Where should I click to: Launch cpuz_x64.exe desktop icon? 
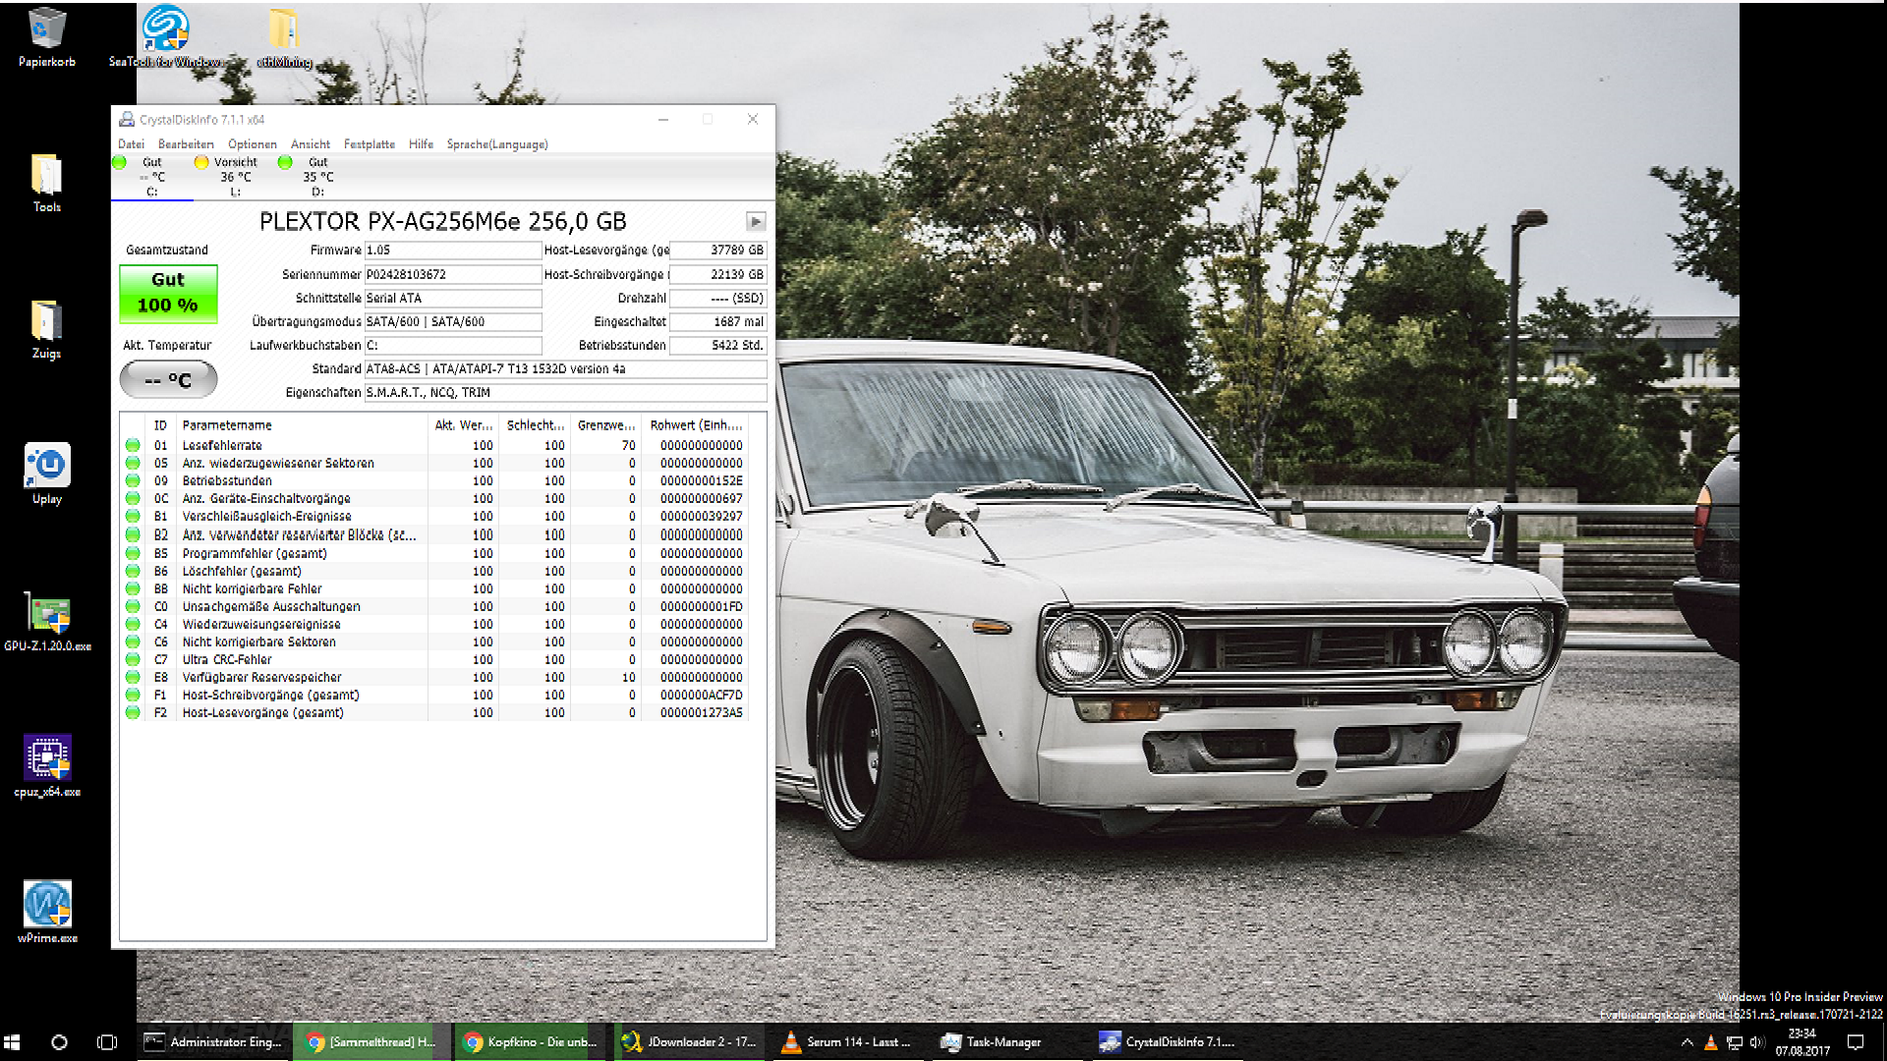(x=47, y=758)
